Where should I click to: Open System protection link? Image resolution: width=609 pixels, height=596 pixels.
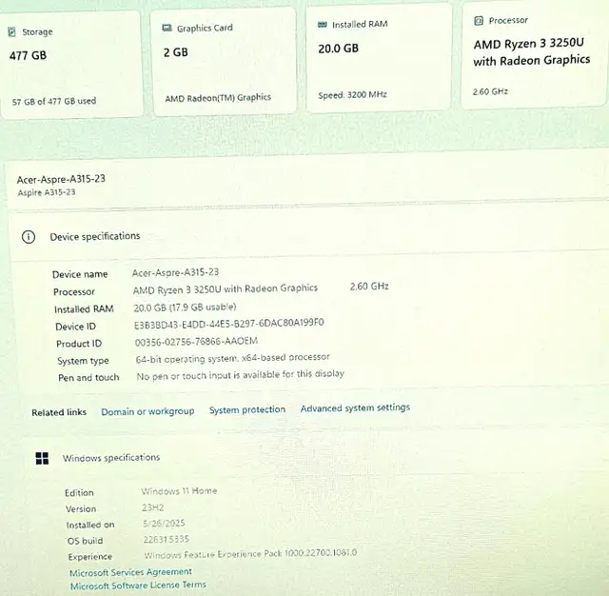[247, 409]
